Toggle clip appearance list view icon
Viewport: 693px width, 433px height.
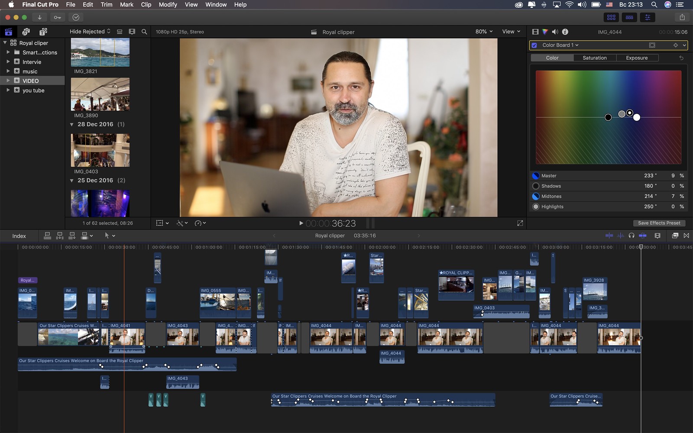point(120,32)
